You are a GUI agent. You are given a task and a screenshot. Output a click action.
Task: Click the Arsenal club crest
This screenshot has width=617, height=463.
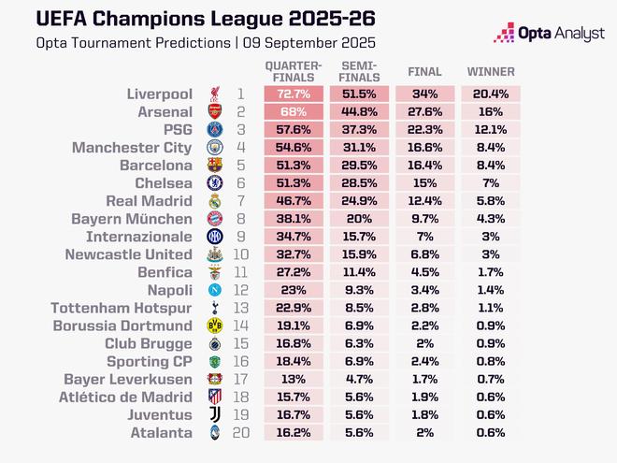click(x=213, y=112)
